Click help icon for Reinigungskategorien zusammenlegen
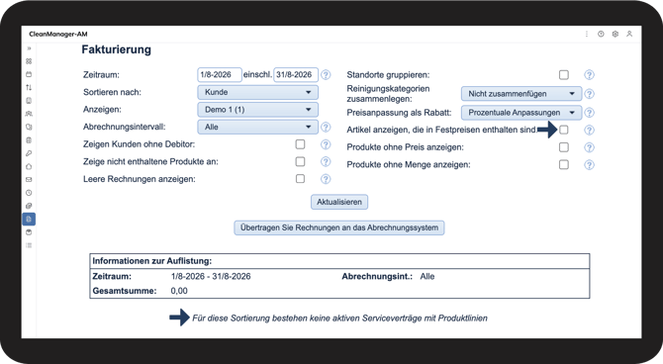 (x=589, y=94)
